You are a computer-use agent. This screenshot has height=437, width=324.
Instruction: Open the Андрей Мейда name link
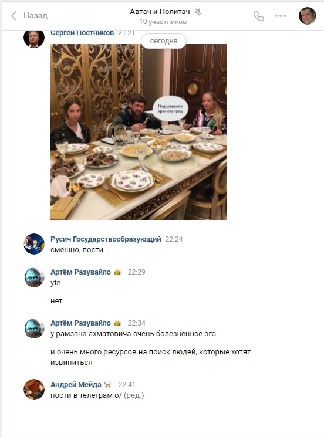tap(76, 385)
